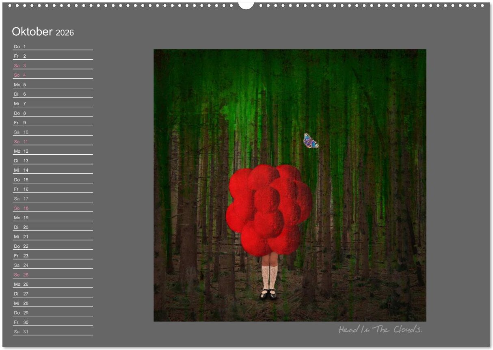Select the row Do 29

coord(53,313)
